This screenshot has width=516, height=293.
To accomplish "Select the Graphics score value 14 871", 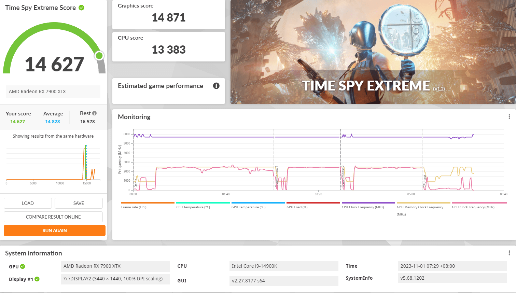I will point(169,17).
